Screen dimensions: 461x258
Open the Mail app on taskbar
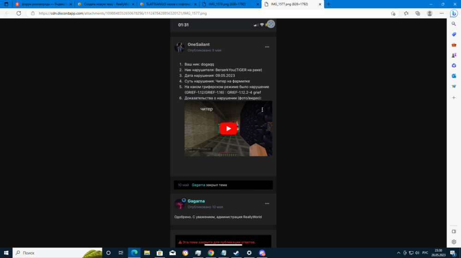coord(172,253)
